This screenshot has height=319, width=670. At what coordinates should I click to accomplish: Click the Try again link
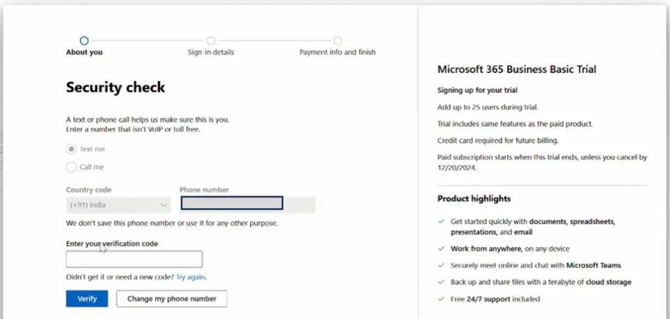click(190, 277)
